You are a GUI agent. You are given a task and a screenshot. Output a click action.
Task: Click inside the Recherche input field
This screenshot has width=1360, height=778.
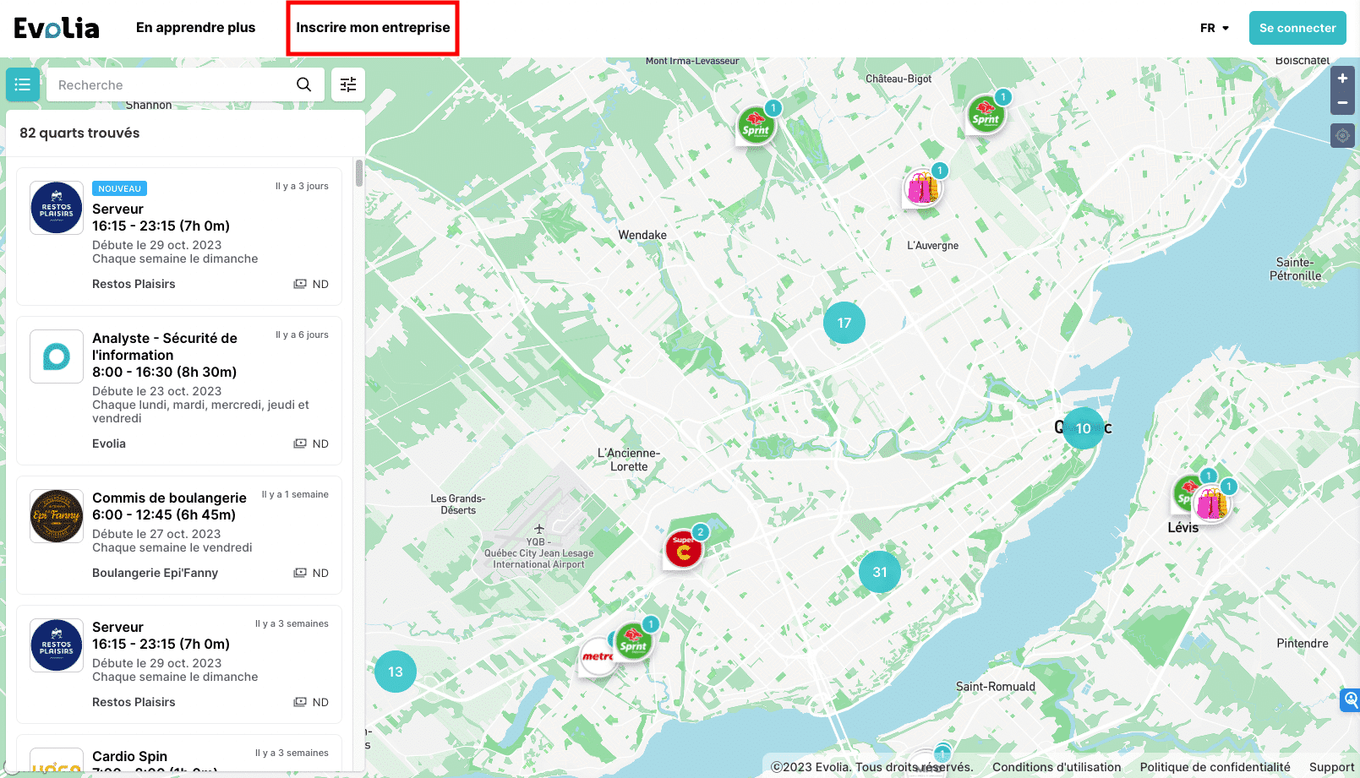pyautogui.click(x=169, y=84)
